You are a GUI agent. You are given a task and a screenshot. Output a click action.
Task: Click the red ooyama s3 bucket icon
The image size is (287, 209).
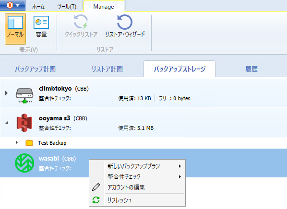24,123
